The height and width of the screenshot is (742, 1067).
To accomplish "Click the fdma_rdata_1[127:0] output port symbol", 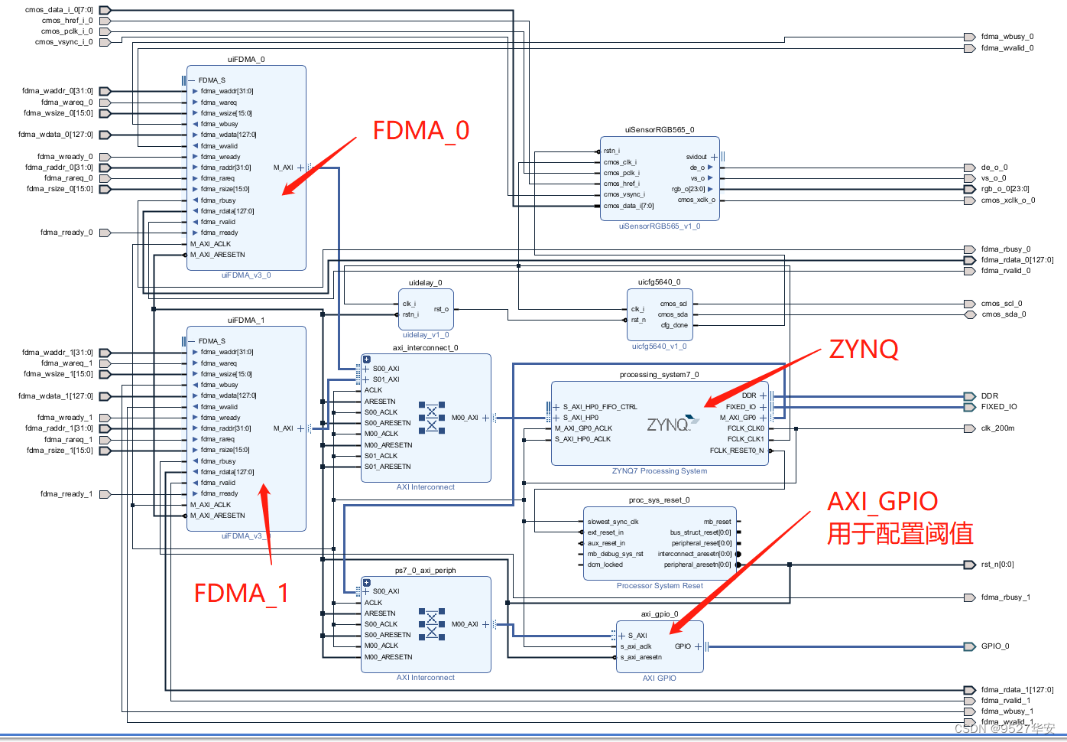I will [x=969, y=690].
